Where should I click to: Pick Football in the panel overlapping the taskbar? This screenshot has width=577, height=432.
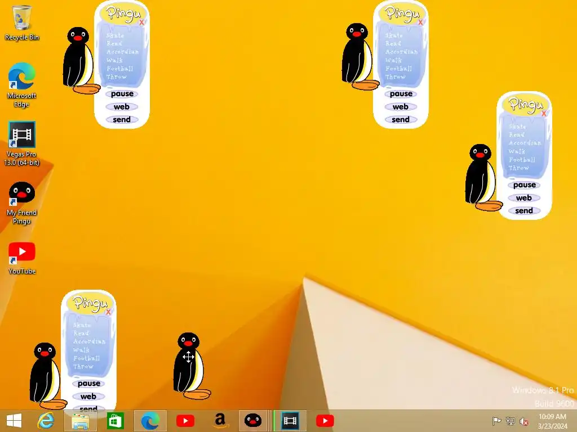click(86, 358)
